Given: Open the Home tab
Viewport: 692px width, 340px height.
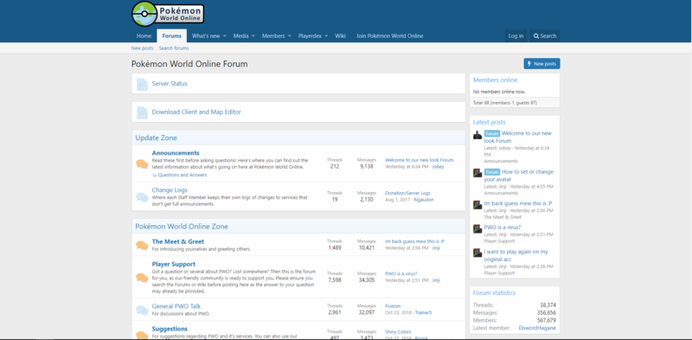Looking at the screenshot, I should (144, 36).
